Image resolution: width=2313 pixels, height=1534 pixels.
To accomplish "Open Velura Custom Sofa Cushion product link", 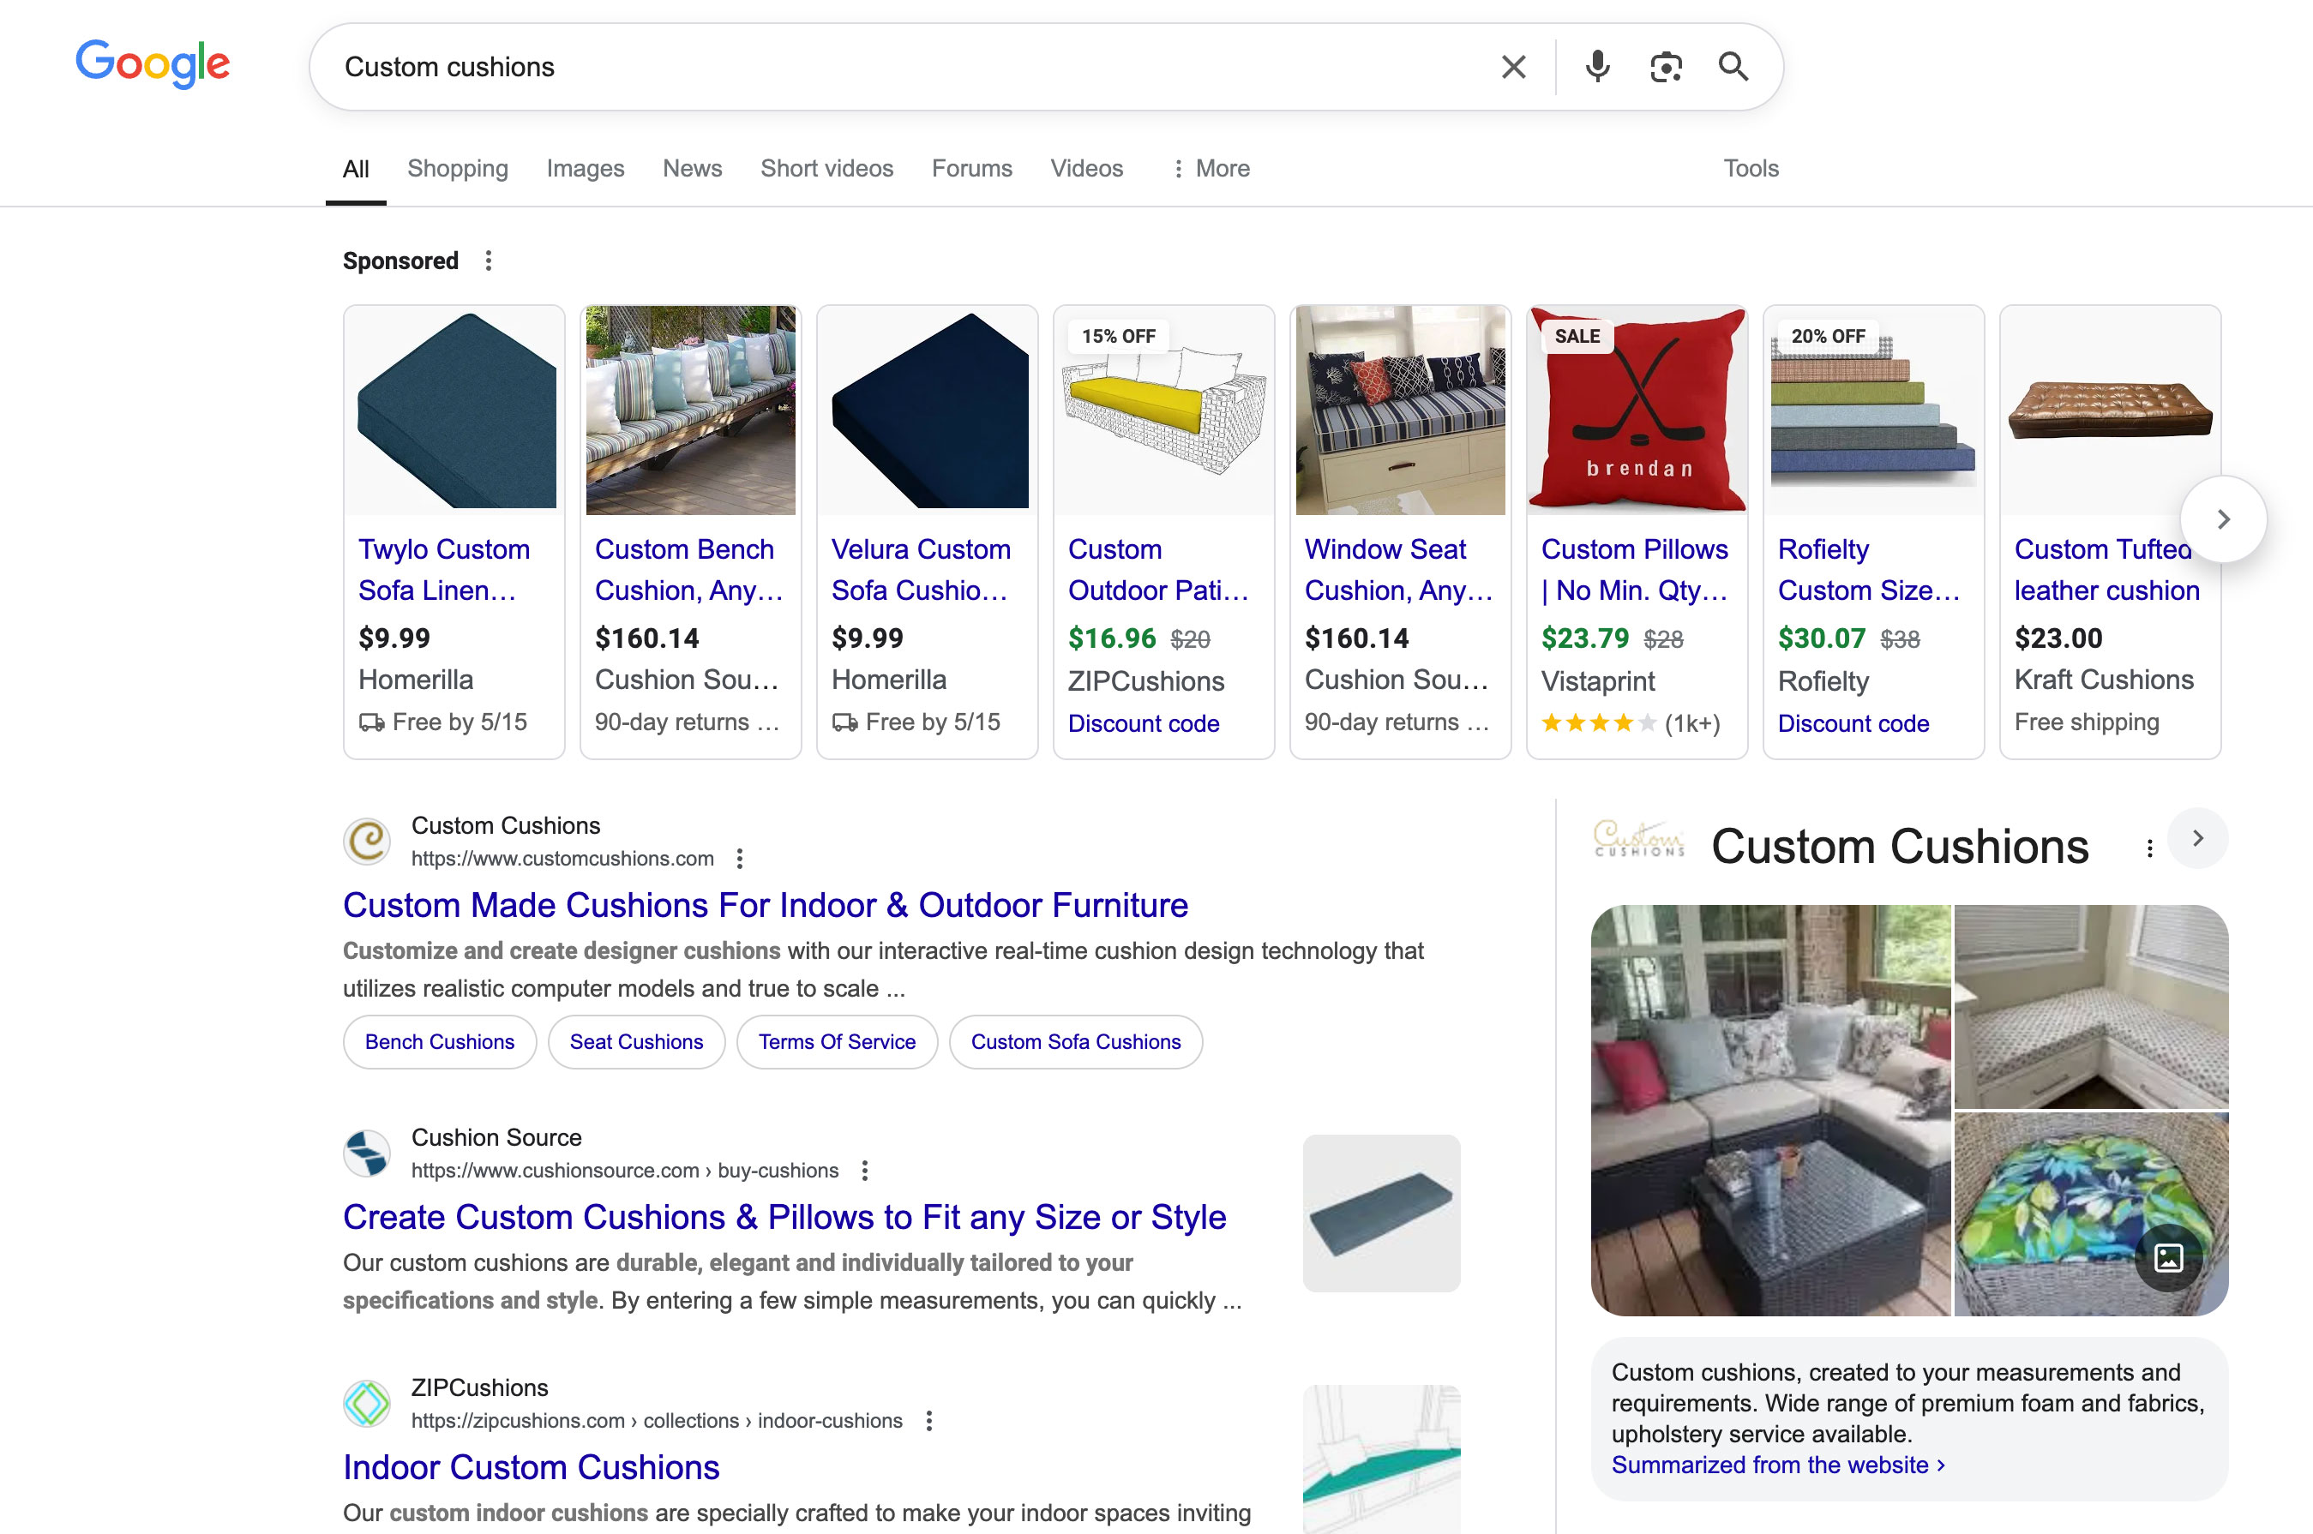I will pyautogui.click(x=921, y=569).
